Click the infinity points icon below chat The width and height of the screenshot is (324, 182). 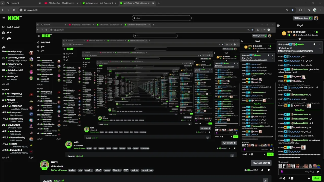tap(281, 178)
